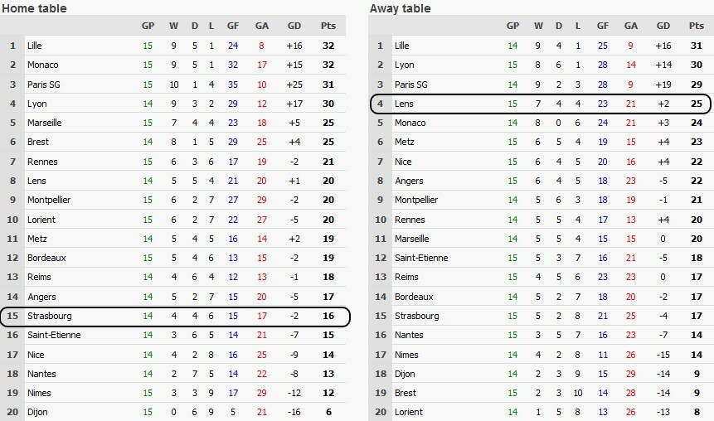Click the Home table heading
The height and width of the screenshot is (421, 714).
(x=34, y=8)
